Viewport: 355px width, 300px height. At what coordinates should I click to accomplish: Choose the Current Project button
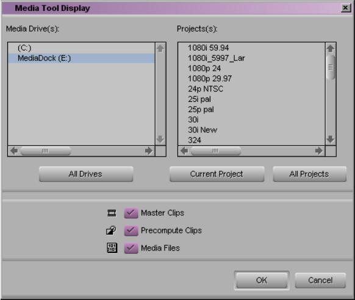[x=217, y=174]
